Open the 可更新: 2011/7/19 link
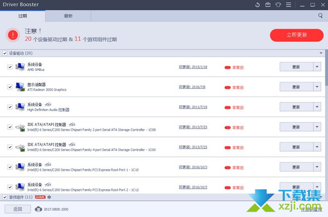Screen dimensions: 328x217 tap(193, 107)
